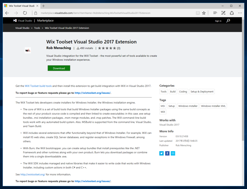
Task: Click Sign in link
Action: tap(218, 21)
